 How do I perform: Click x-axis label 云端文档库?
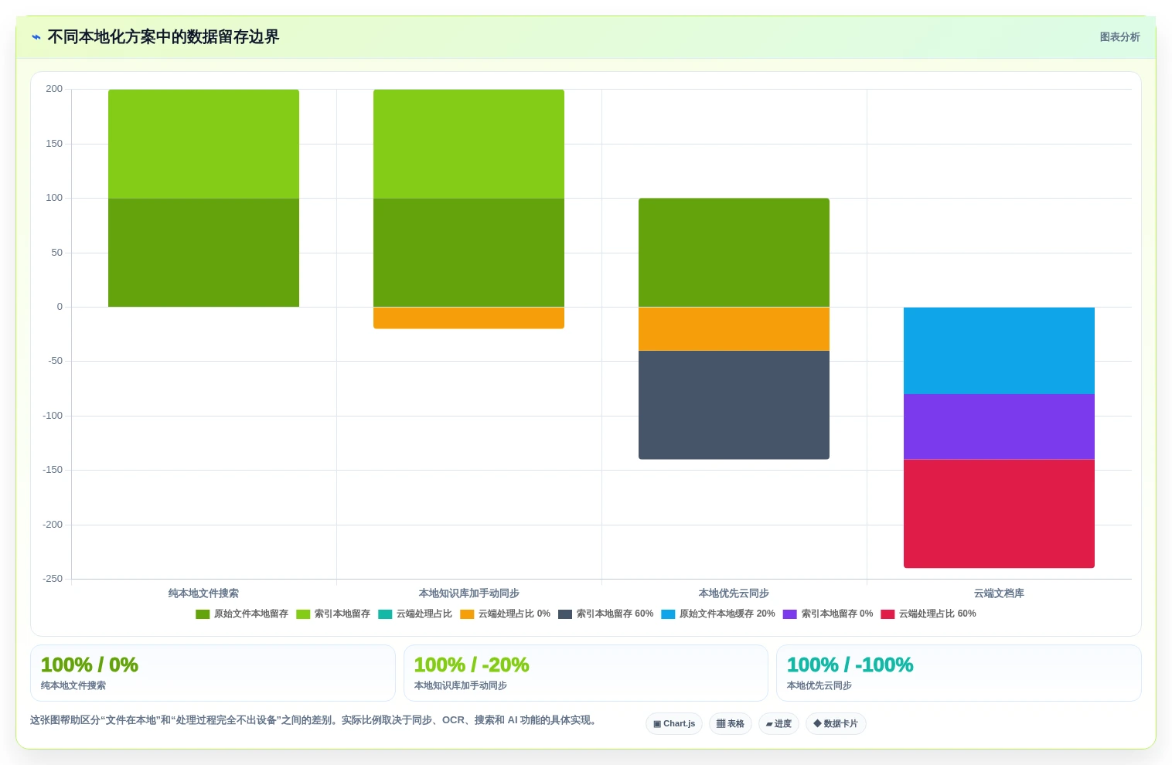click(x=999, y=593)
